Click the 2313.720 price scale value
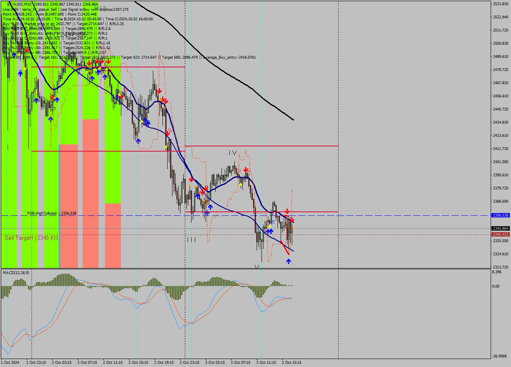The image size is (511, 367). (500, 267)
